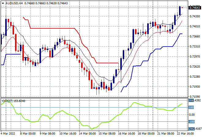This screenshot has height=137, width=202.
Task: Click the latest tall blue candlestick
Action: [180, 11]
